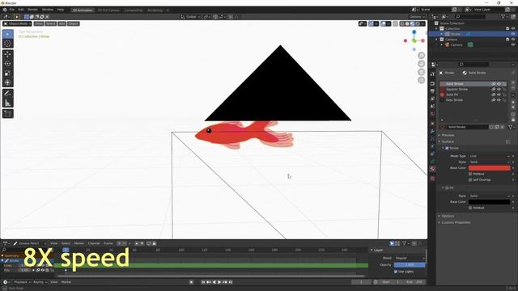
Task: Click the blue Z axis on the navigation gizmo
Action: point(414,32)
